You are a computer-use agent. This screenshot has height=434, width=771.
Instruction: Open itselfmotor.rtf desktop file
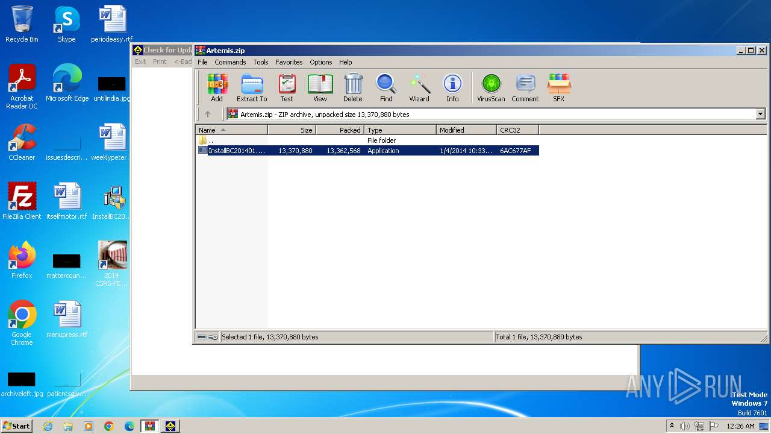click(67, 201)
